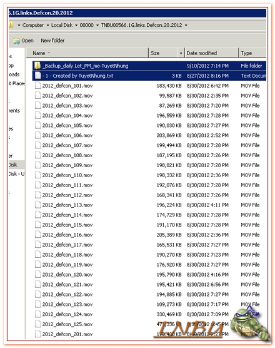Select file name 2012_defcon_125.mov
This screenshot has height=348, width=275.
(x=67, y=324)
